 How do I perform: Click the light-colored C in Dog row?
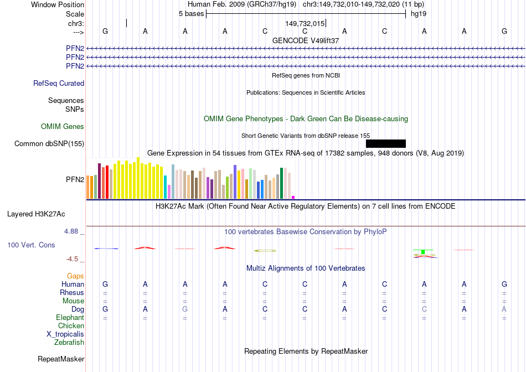[x=424, y=309]
